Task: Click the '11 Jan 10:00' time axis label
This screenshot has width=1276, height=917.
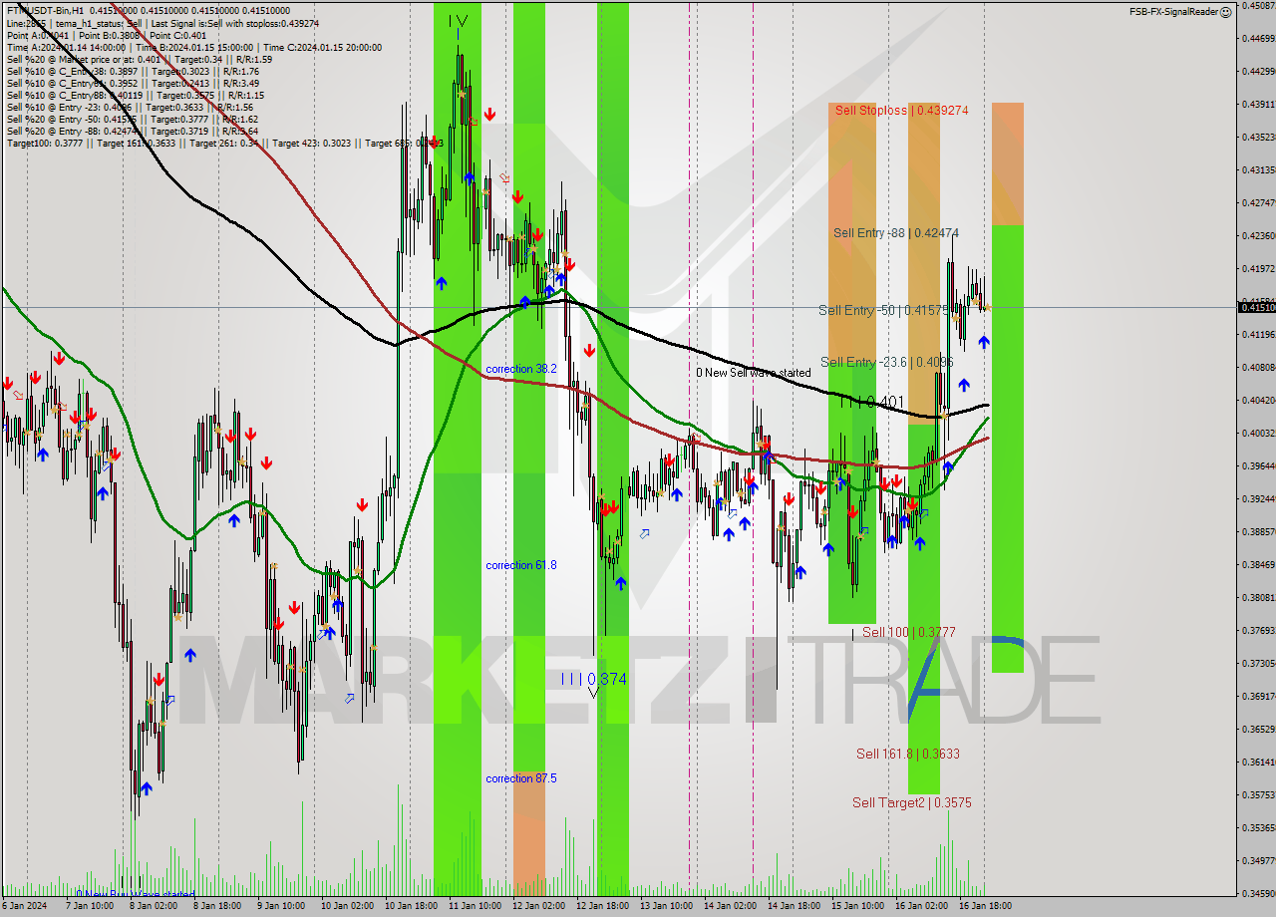Action: (x=475, y=906)
